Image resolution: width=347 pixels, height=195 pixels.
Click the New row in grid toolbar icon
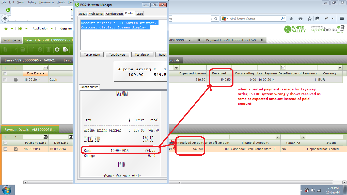[14, 49]
